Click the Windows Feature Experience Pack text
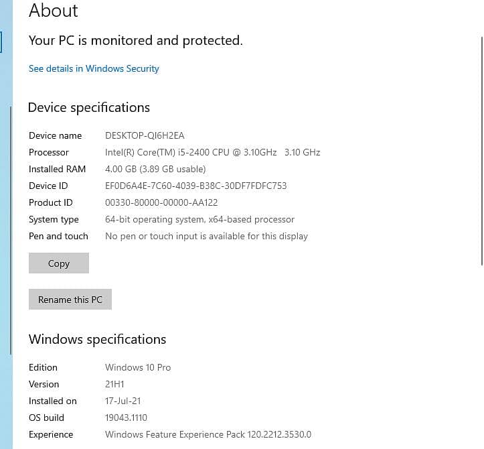The image size is (484, 449). coord(208,434)
